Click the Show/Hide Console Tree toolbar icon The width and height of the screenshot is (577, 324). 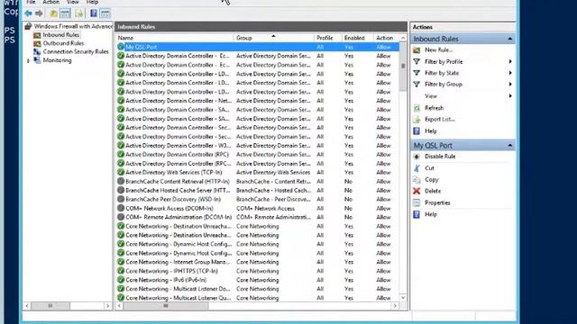(65, 13)
